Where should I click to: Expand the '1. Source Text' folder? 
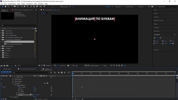point(1,31)
